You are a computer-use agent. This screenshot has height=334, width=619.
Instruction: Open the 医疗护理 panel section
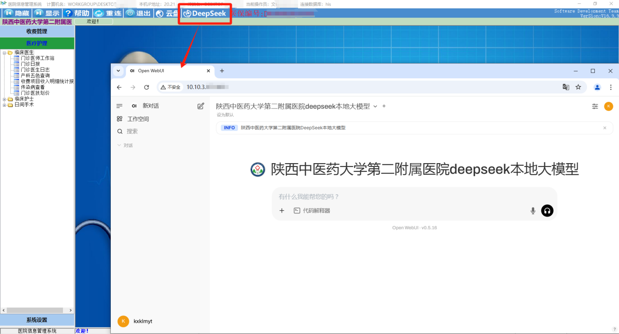click(37, 43)
